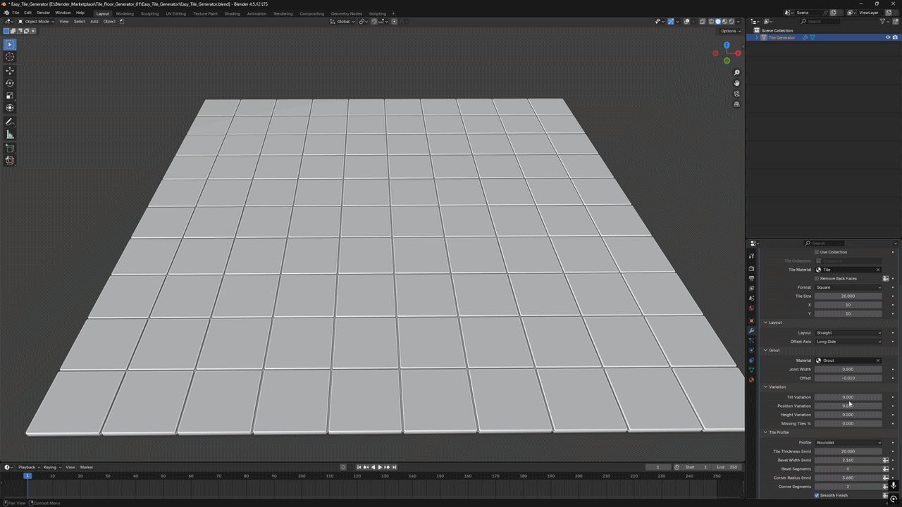Open the Add menu in viewport header

tap(94, 21)
